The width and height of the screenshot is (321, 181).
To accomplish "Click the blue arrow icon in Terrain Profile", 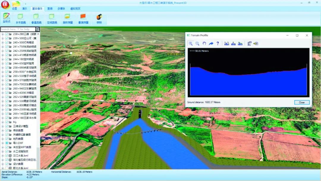I will tap(211, 43).
